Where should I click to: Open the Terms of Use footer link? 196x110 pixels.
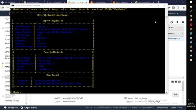pyautogui.click(x=176, y=108)
